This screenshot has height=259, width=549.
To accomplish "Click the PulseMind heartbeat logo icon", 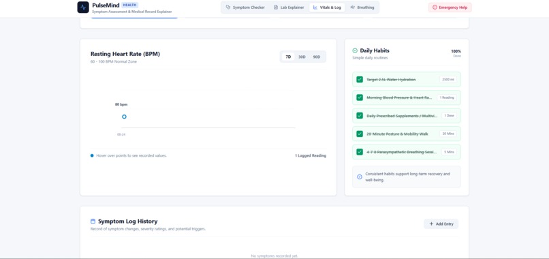I will coord(83,7).
